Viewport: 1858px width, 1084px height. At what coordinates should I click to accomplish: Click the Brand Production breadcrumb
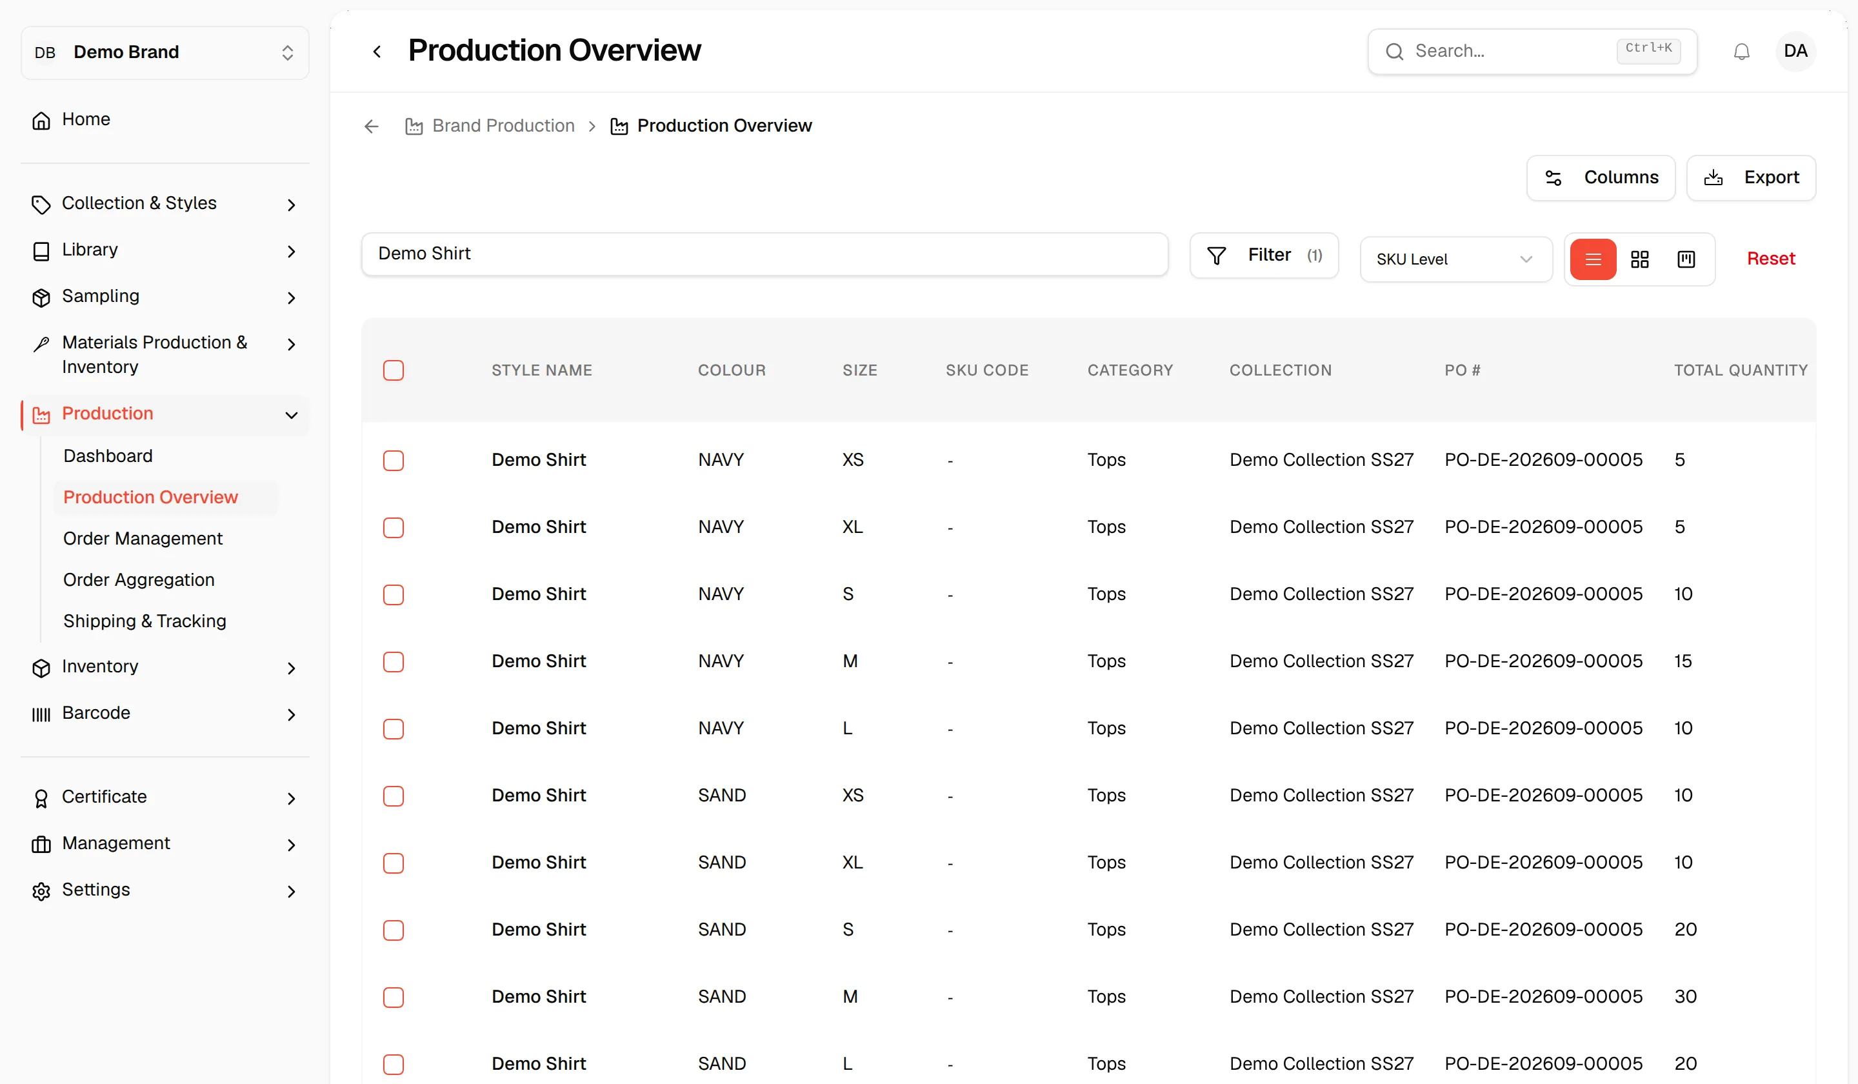490,126
